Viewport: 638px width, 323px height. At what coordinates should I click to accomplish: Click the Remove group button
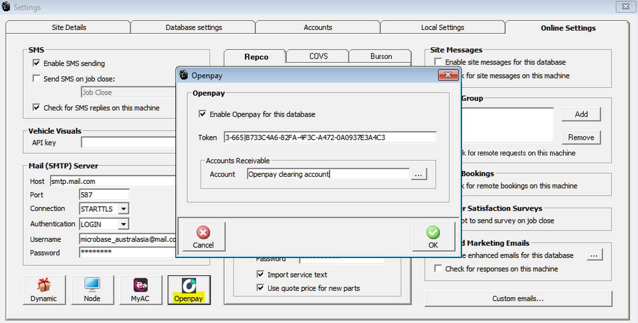pyautogui.click(x=581, y=137)
